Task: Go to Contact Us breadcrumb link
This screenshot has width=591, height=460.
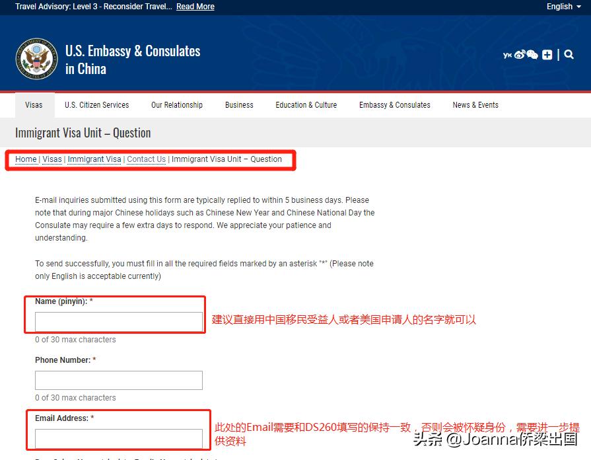Action: pos(146,159)
